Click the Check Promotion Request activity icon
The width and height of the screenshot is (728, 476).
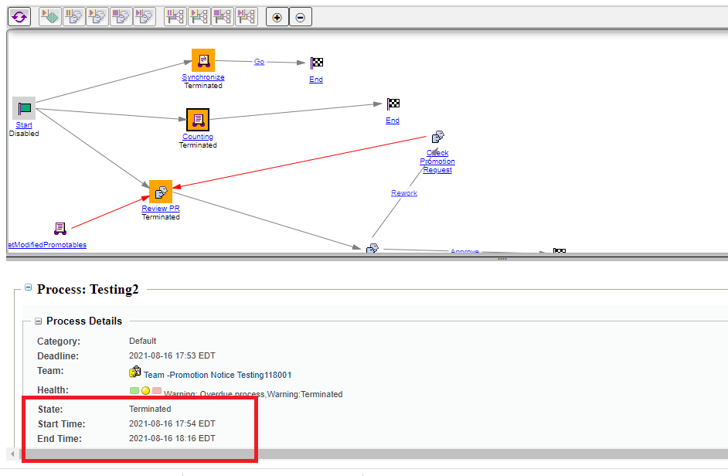(x=437, y=137)
